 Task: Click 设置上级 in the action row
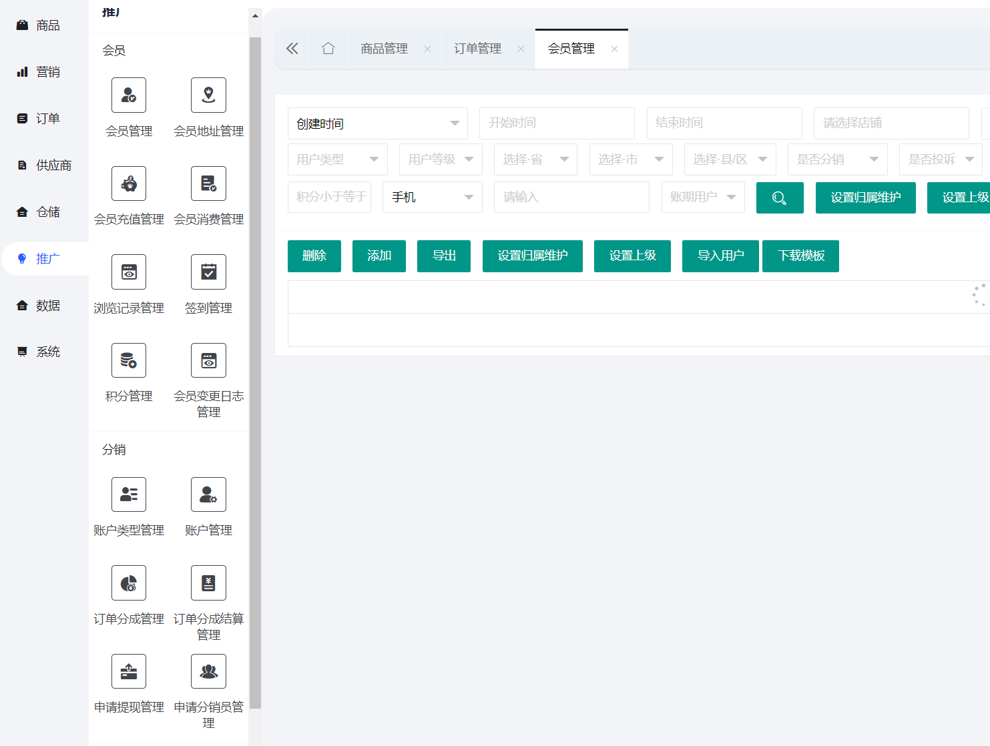click(632, 256)
